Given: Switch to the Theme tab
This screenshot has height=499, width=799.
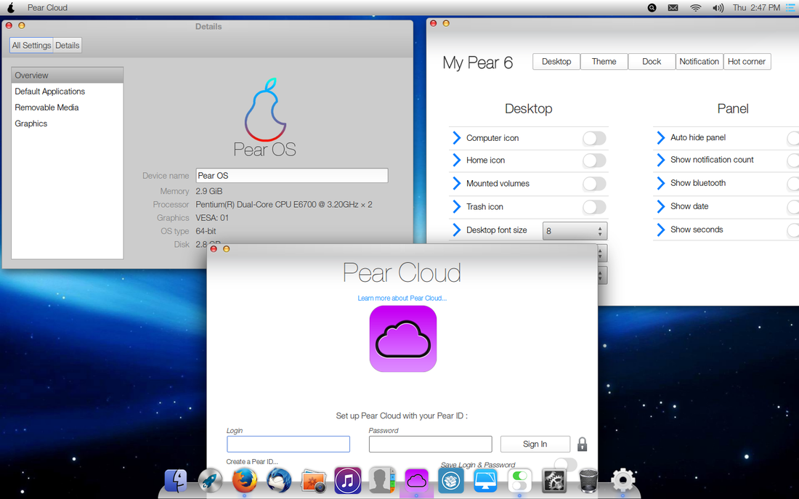Looking at the screenshot, I should click(x=604, y=61).
